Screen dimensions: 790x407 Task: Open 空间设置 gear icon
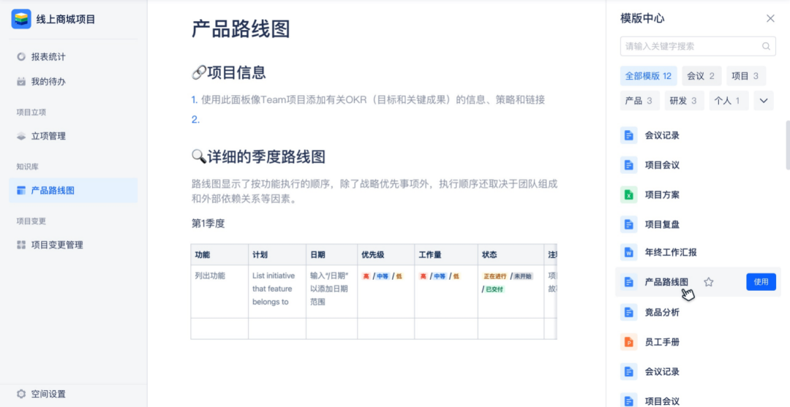(x=20, y=394)
